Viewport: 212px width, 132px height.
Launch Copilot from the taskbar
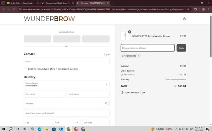coord(32,129)
